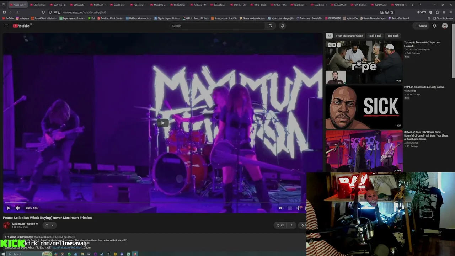The image size is (455, 256).
Task: Open the MARGARITAVILLE AT SEA ISLANDER location
Action: 54,237
